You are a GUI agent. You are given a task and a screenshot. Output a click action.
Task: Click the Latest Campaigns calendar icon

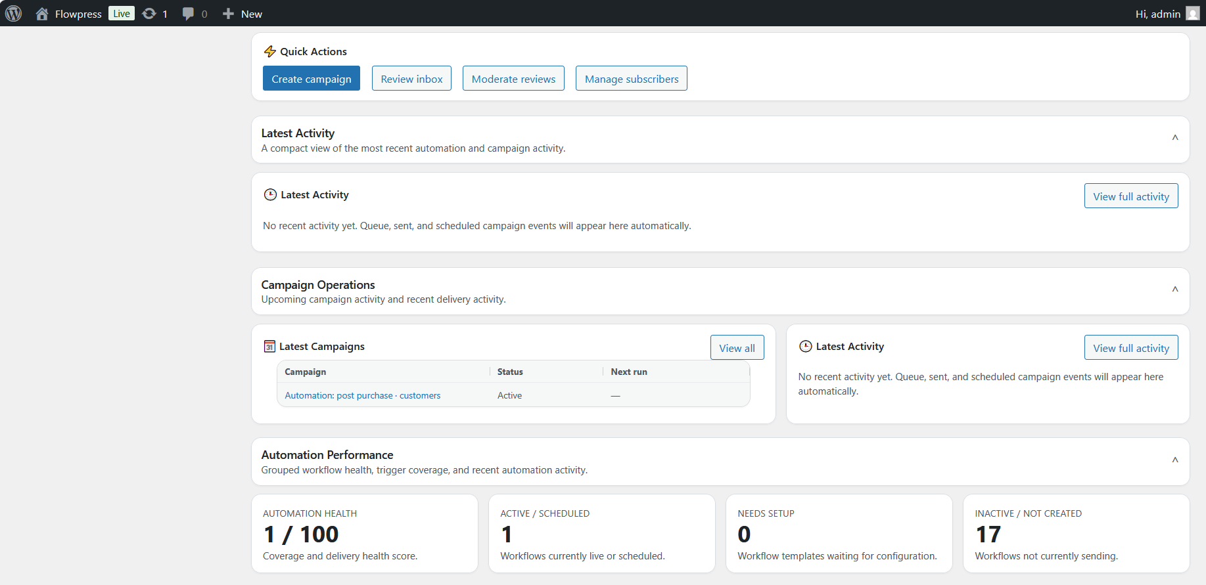pos(269,346)
